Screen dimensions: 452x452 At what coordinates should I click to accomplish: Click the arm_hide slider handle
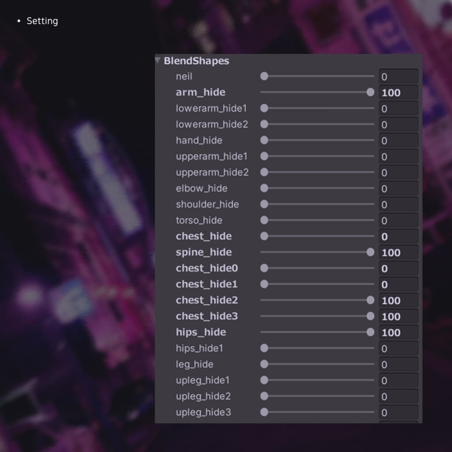[370, 92]
